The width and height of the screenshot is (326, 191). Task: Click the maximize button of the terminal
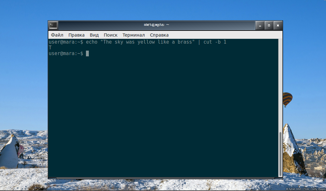coord(269,25)
